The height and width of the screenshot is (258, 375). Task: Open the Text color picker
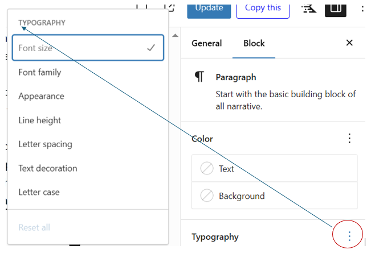click(275, 169)
